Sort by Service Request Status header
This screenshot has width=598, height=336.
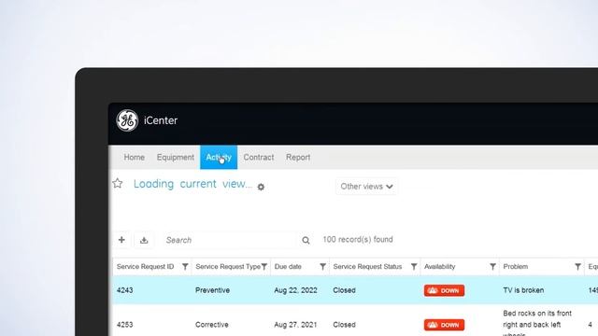tap(367, 267)
